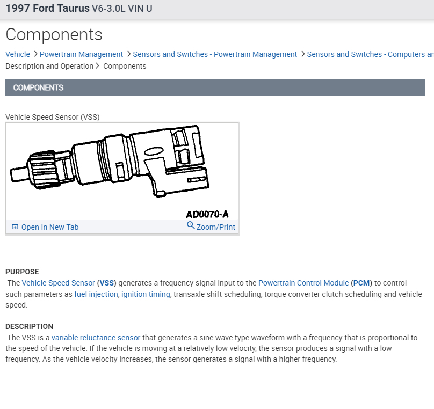Viewport: 434px width, 409px height.
Task: Go to Powertrain Management breadcrumb
Action: tap(82, 54)
